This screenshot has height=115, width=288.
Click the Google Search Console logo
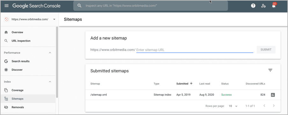[x=36, y=6]
